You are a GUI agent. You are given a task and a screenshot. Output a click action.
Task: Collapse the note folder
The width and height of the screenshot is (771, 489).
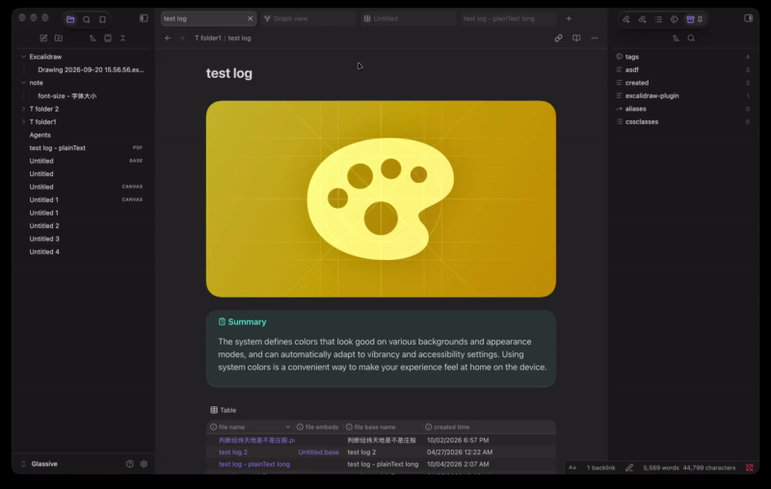tap(23, 83)
